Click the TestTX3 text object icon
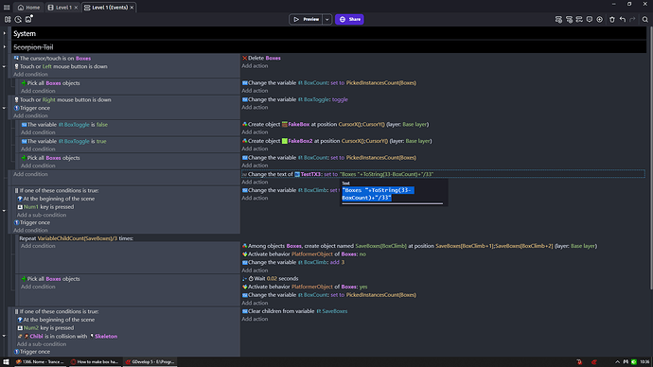Screen dimensions: 653x367 click(297, 174)
